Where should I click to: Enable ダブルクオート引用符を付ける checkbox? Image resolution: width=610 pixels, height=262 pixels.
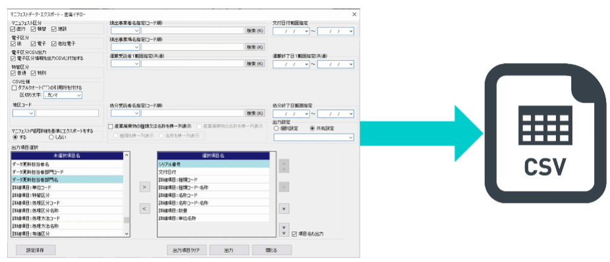point(14,88)
